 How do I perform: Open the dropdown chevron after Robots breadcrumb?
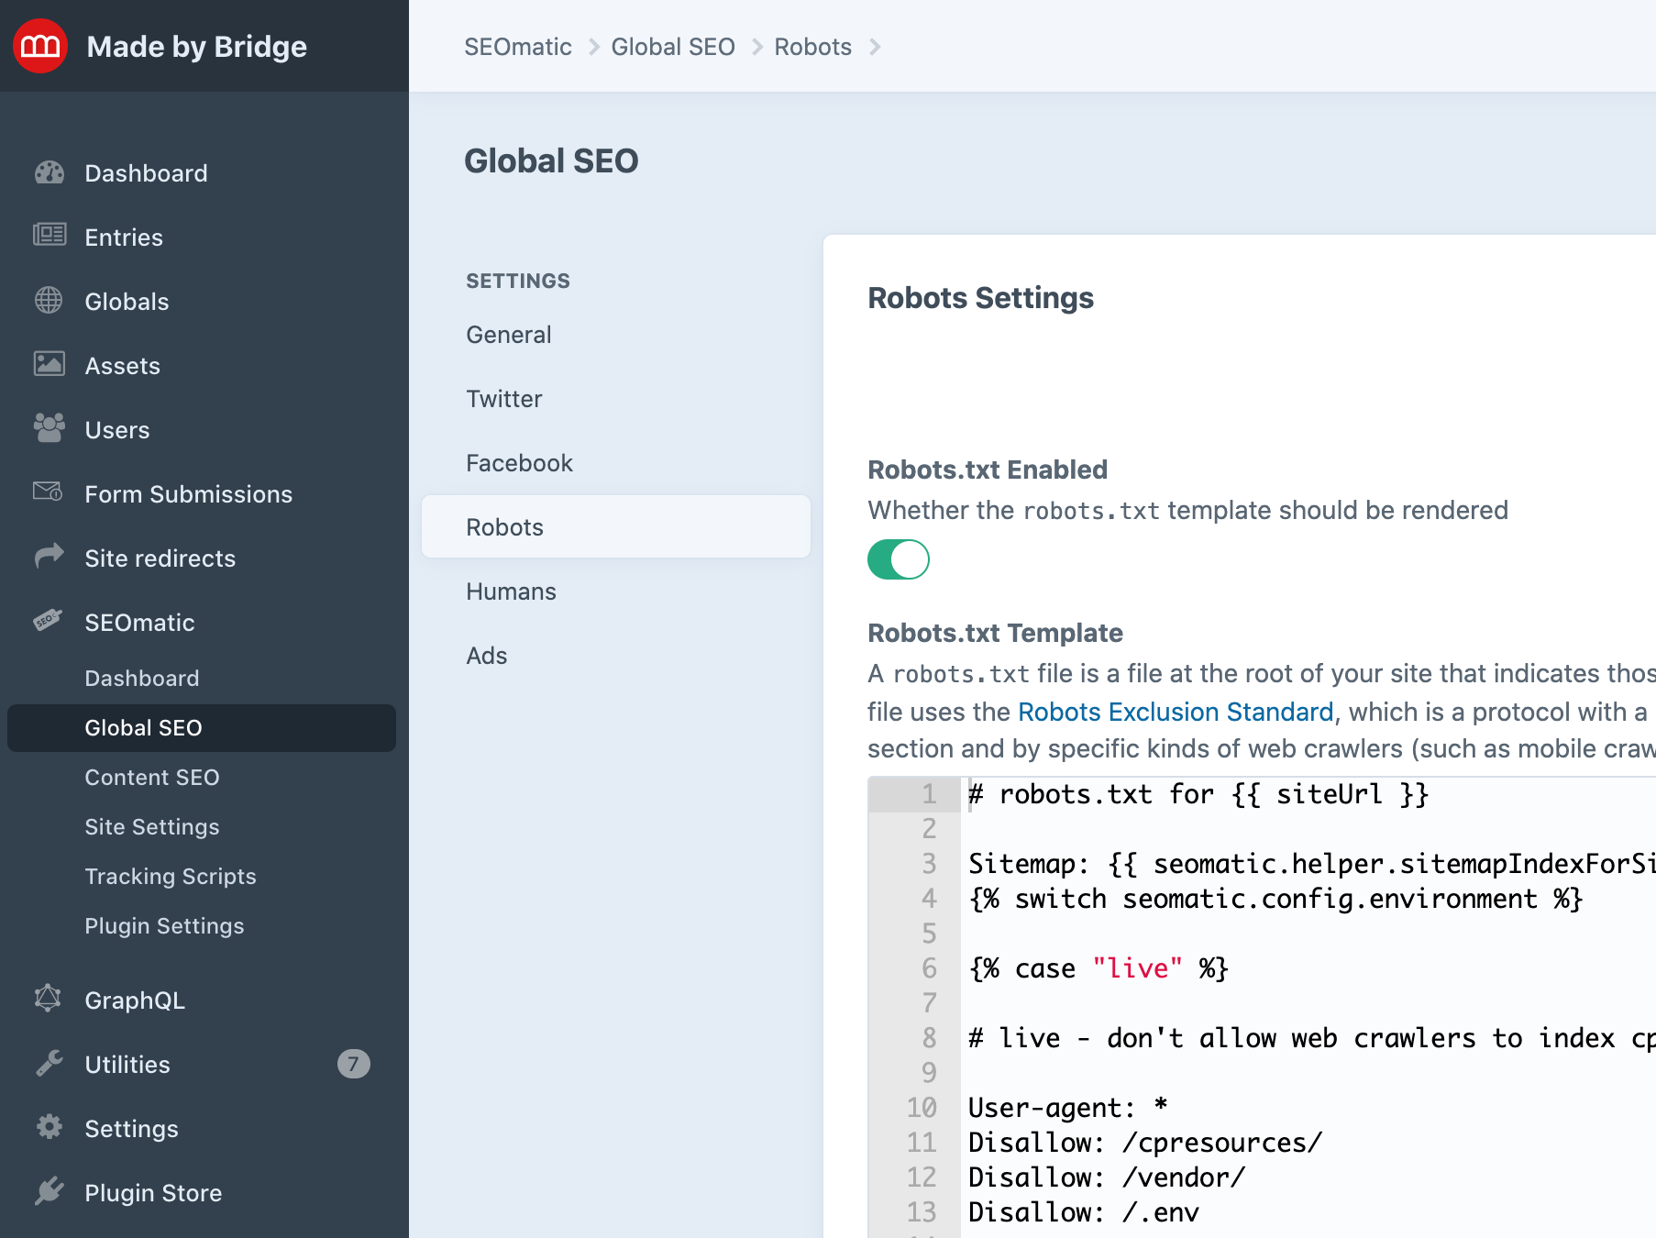[875, 47]
